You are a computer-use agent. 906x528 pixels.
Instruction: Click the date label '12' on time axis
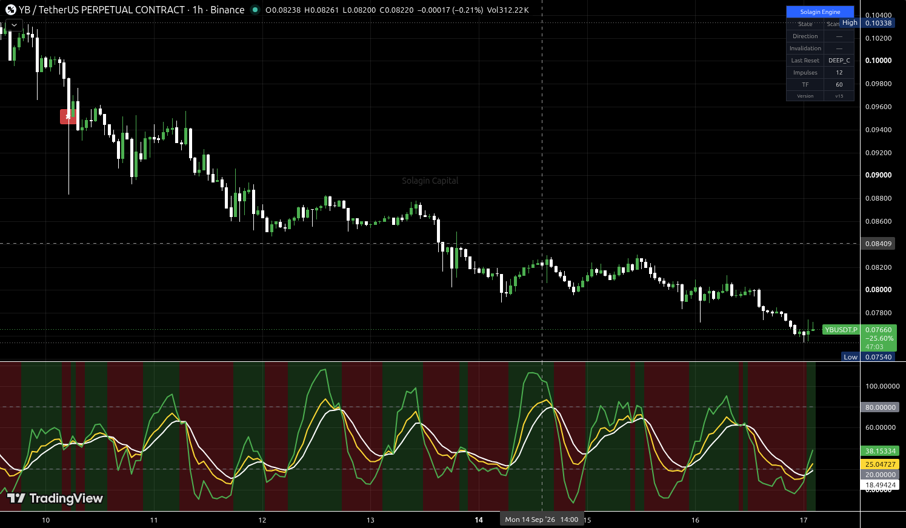pyautogui.click(x=262, y=520)
